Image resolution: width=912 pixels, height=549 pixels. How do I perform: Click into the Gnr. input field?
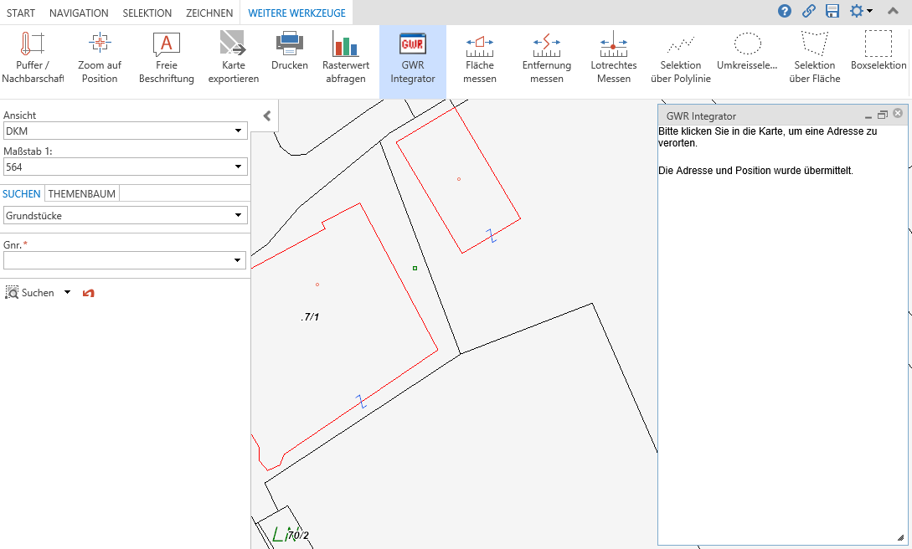(117, 260)
